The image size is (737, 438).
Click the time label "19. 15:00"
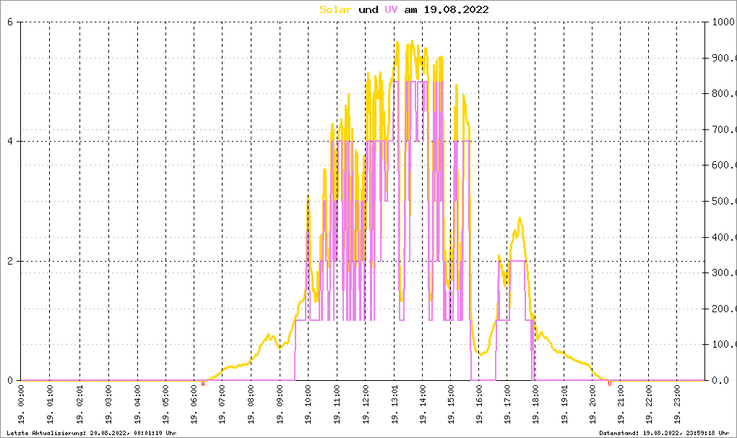pos(451,405)
